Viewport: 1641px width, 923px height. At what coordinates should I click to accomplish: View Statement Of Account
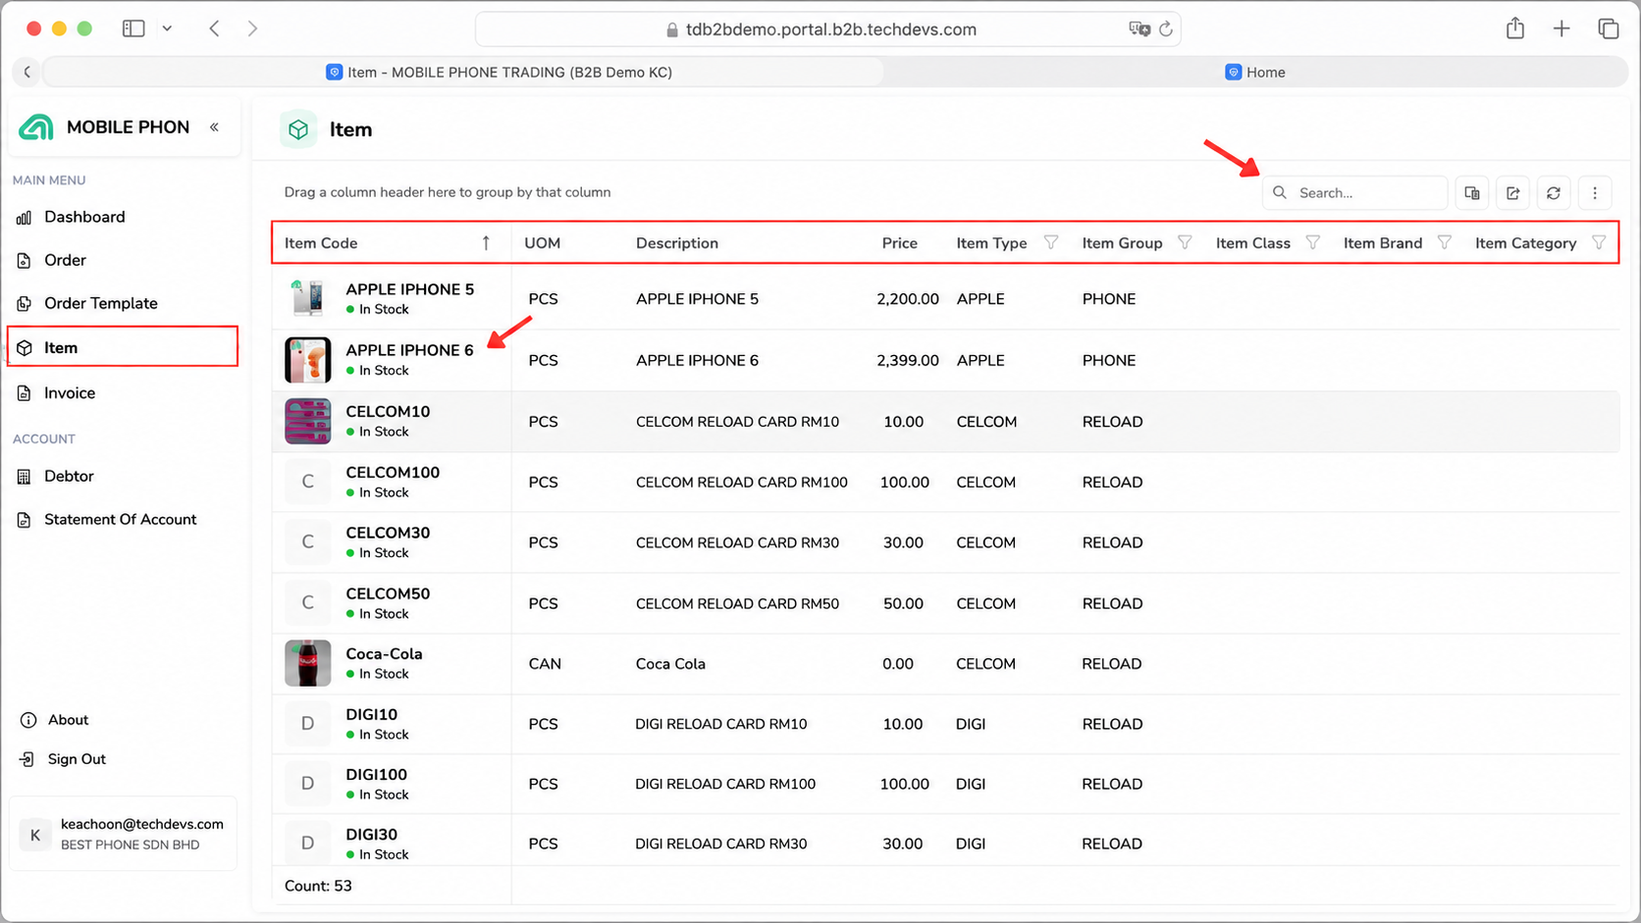coord(120,519)
